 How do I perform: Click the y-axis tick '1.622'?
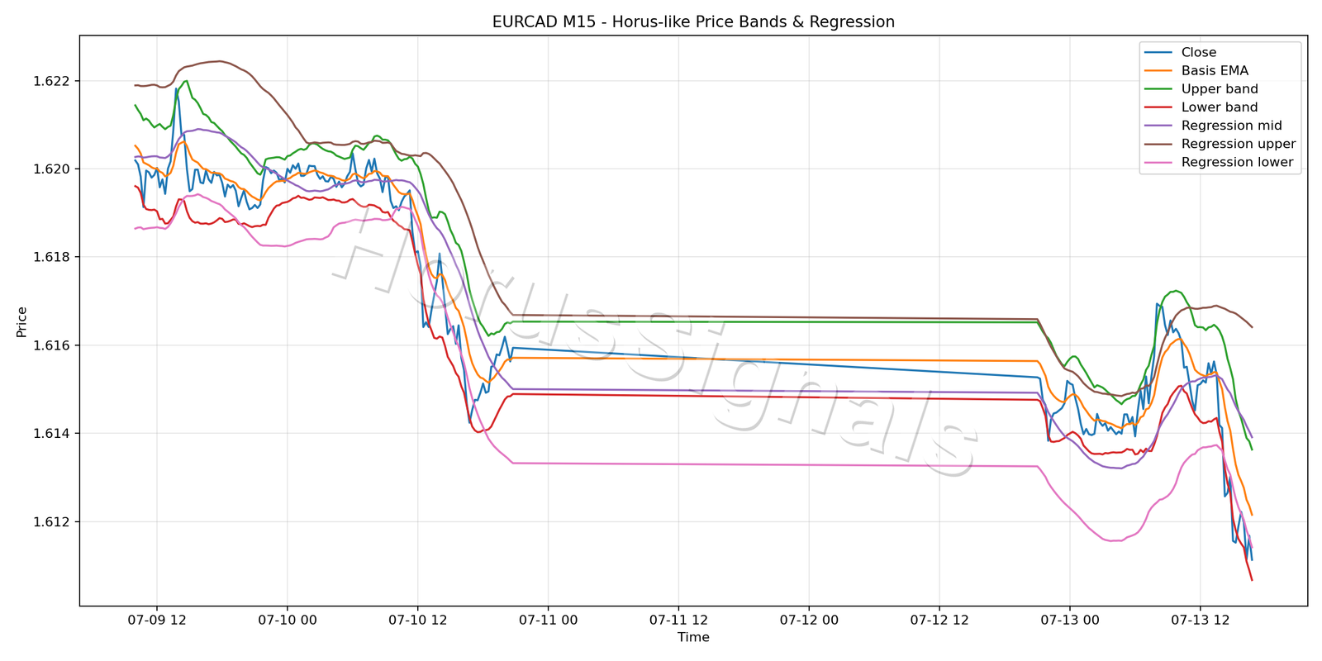52,81
